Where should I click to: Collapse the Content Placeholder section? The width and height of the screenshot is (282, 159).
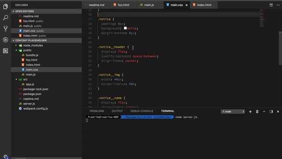(x=13, y=40)
